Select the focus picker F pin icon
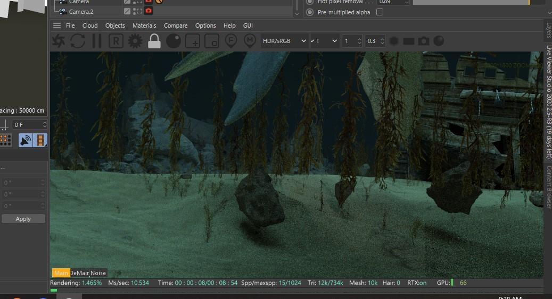 point(230,41)
